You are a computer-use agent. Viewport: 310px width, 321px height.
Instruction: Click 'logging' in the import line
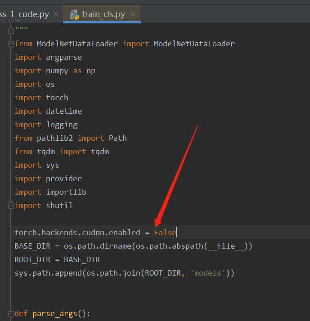pos(62,125)
